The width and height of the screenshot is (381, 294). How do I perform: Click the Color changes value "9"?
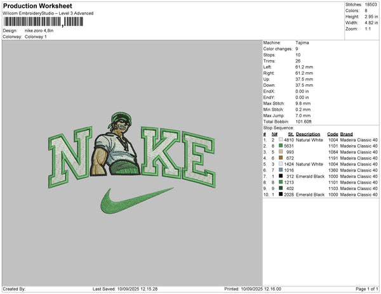coord(297,49)
